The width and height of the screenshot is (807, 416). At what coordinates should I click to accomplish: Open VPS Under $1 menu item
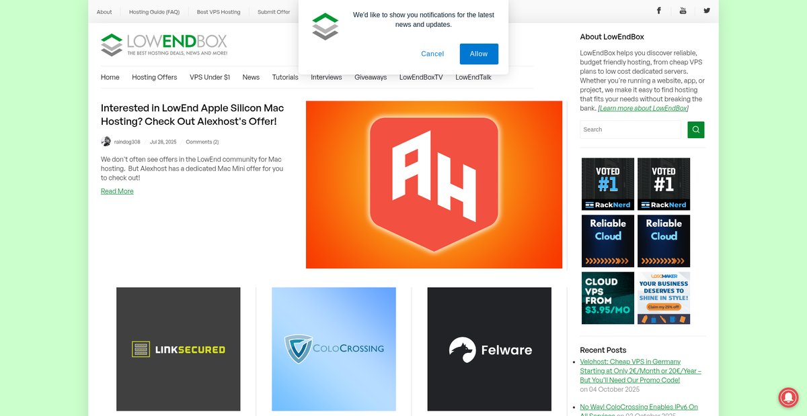tap(210, 77)
